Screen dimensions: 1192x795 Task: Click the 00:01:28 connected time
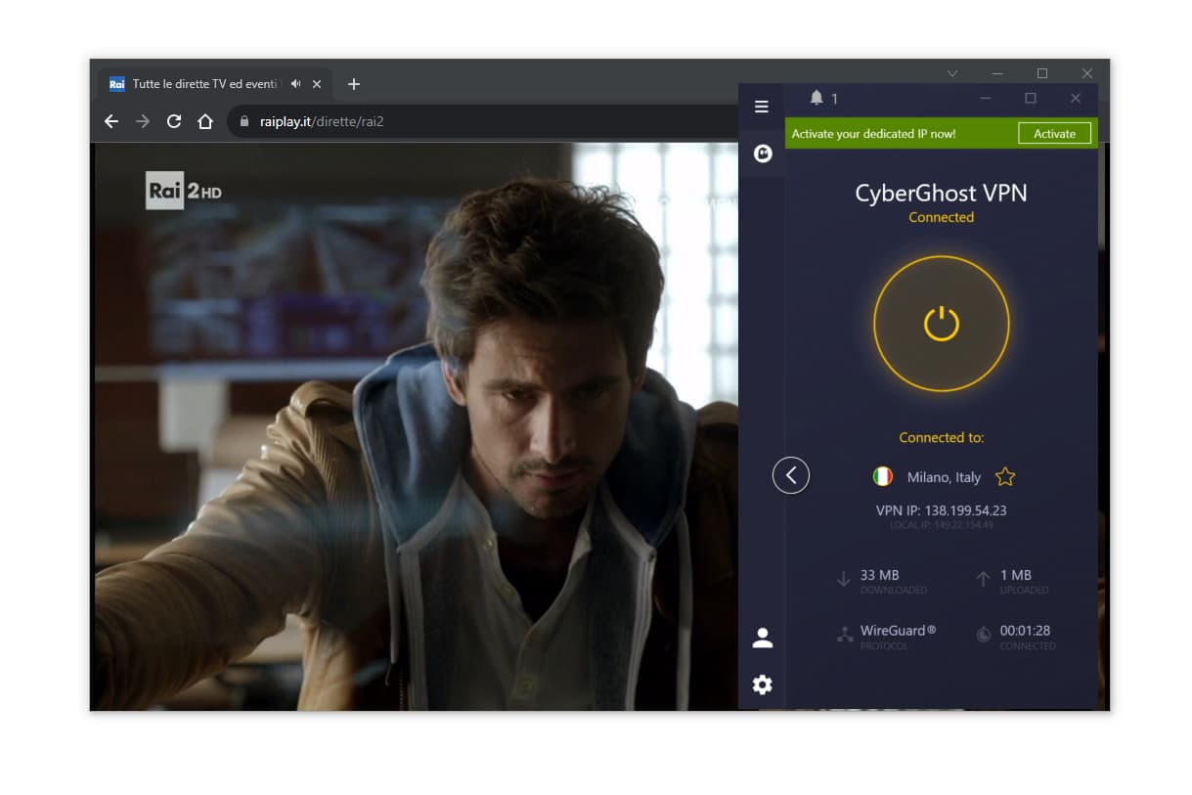coord(1025,631)
